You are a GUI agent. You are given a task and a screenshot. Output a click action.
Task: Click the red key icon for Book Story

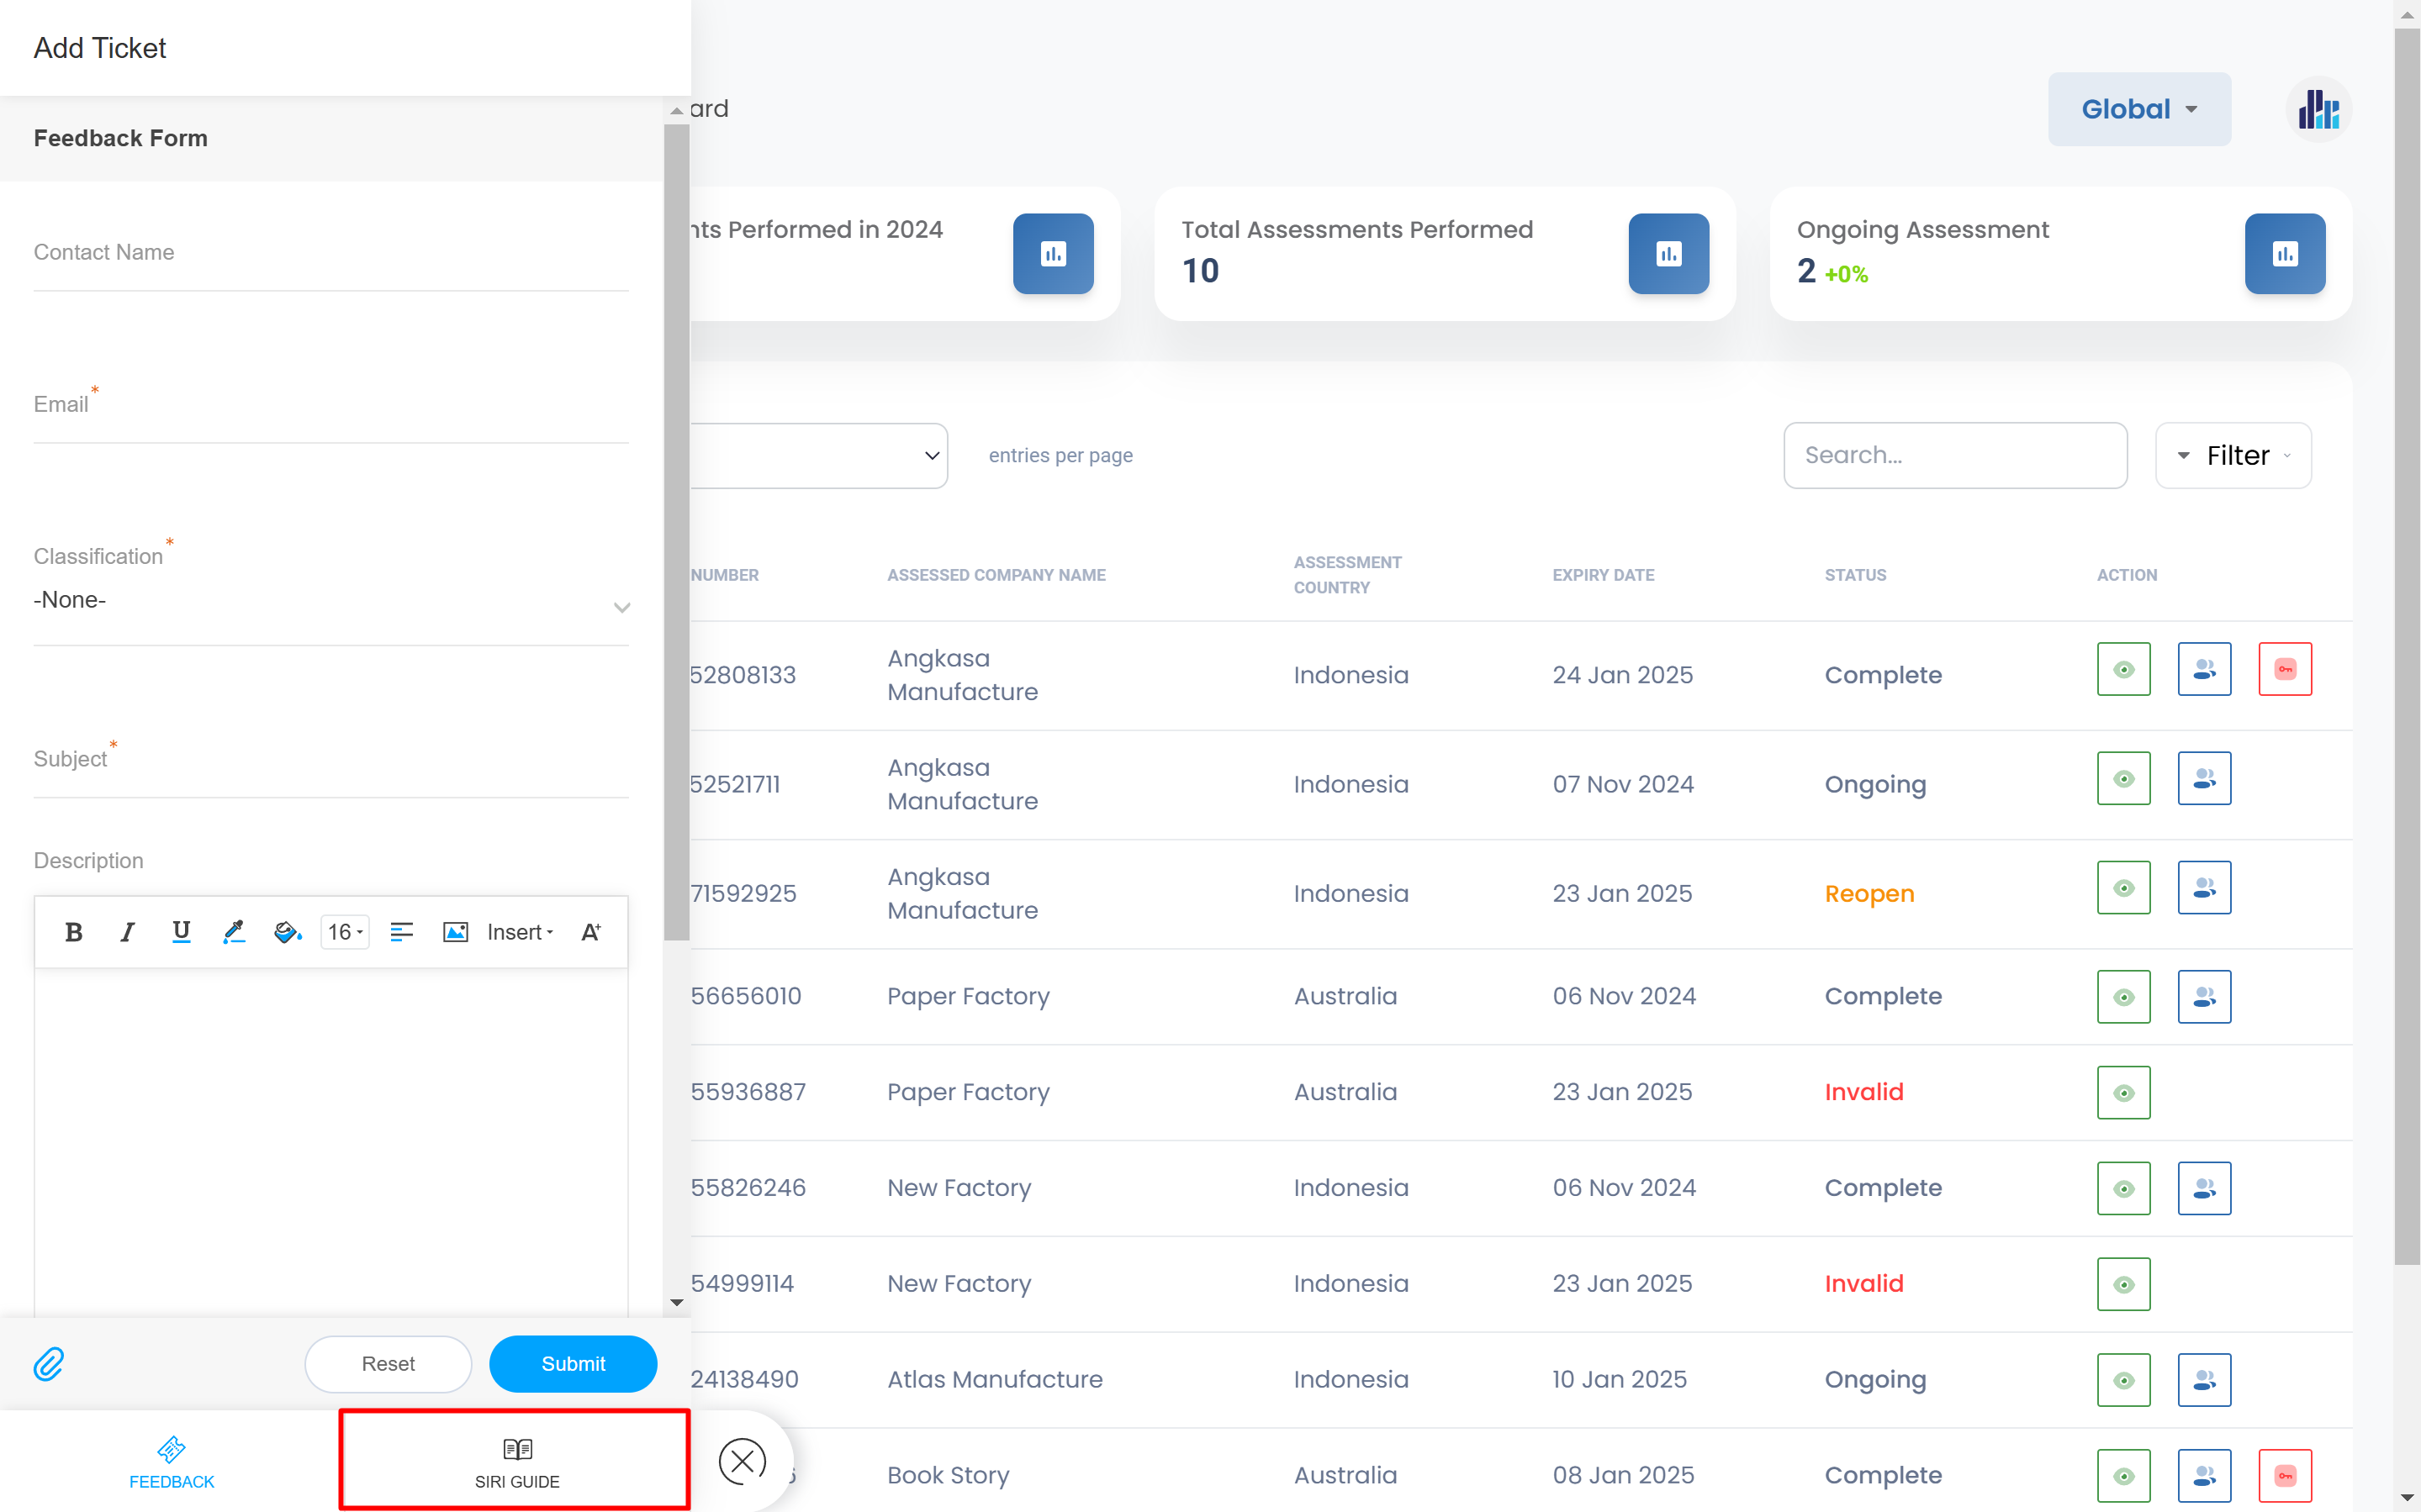pyautogui.click(x=2284, y=1475)
